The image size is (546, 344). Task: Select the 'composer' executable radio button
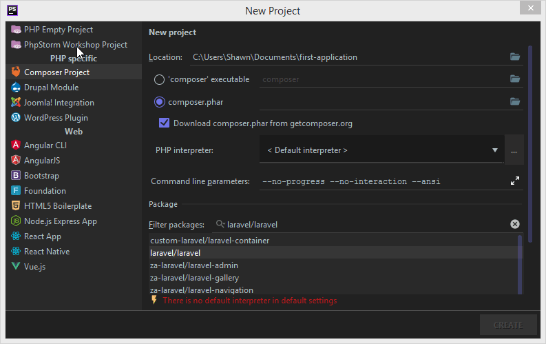(159, 79)
